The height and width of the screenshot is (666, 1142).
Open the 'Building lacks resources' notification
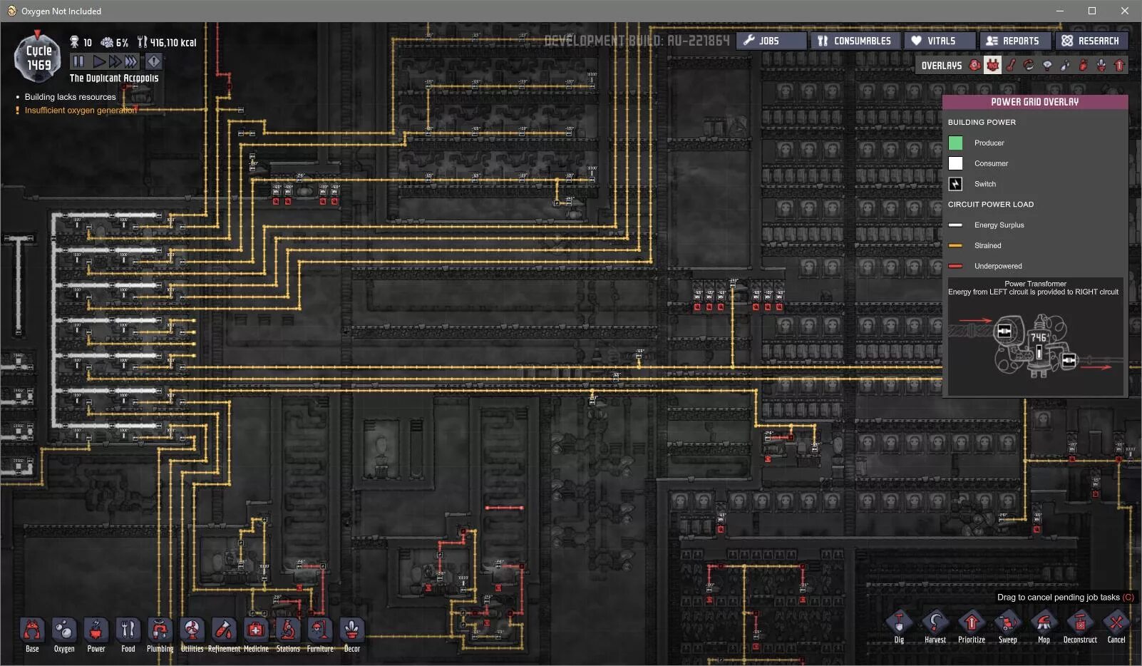tap(70, 97)
